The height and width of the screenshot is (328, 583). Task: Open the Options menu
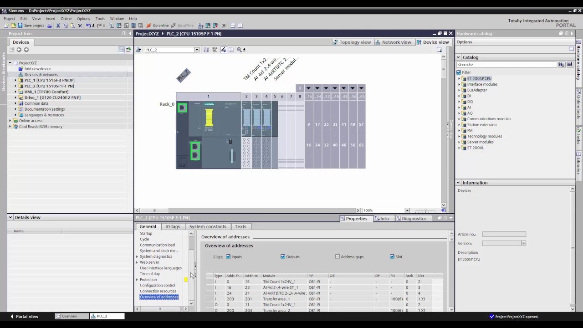pos(83,19)
